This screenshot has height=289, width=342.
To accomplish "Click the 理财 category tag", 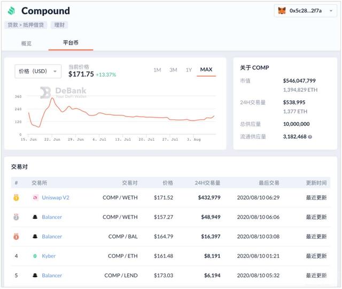I will click(x=59, y=25).
